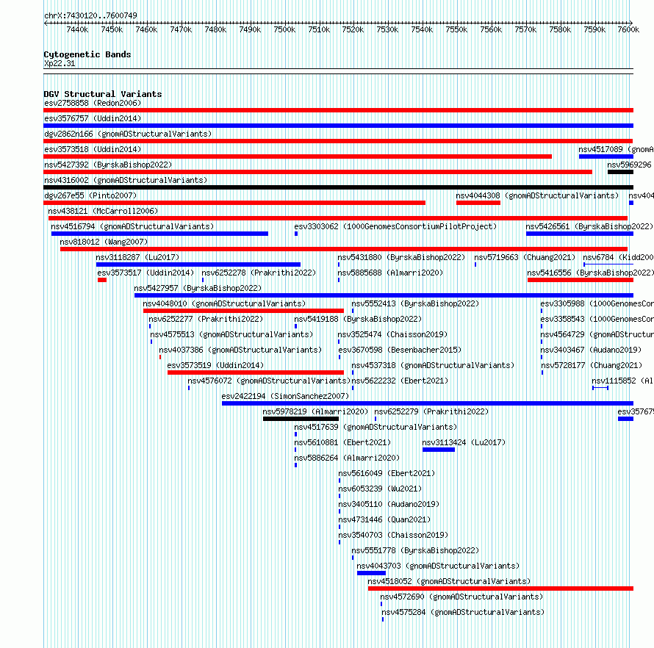
Task: Select the dgv267e55 (Pinto2007) label
Action: tap(90, 195)
